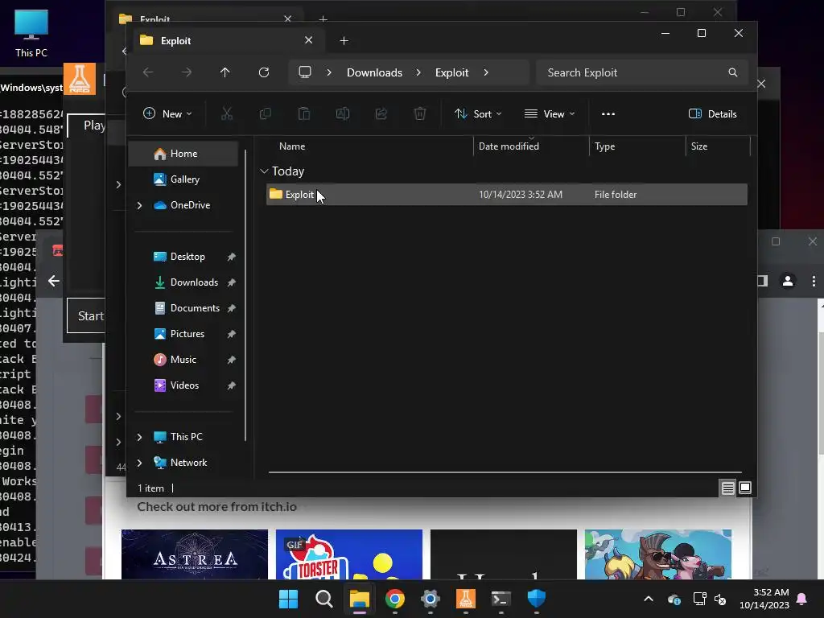The image size is (824, 618).
Task: Select Gallery in navigation pane
Action: click(183, 179)
